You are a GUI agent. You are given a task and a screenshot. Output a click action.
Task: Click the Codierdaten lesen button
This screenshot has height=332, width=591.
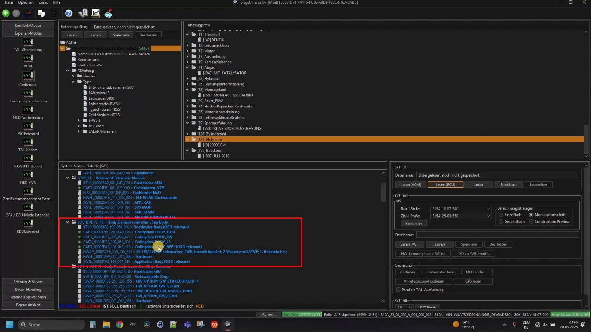[441, 272]
